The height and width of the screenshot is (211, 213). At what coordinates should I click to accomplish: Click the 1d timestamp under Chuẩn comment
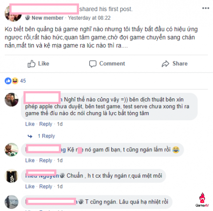[x=60, y=187]
